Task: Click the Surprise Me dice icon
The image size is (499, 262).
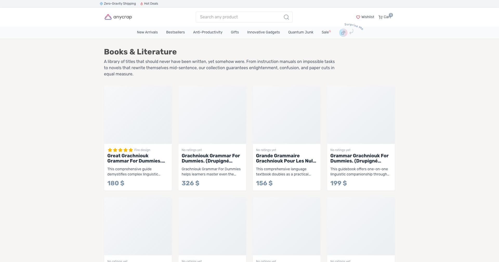Action: click(343, 33)
